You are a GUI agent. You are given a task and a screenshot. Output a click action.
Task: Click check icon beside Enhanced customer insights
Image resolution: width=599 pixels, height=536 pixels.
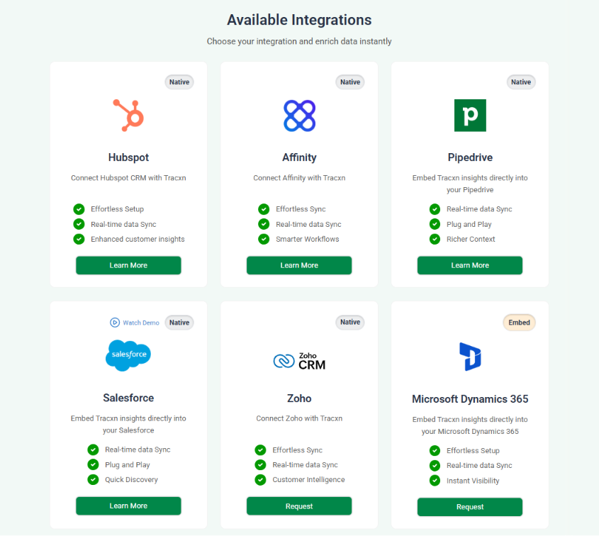79,239
